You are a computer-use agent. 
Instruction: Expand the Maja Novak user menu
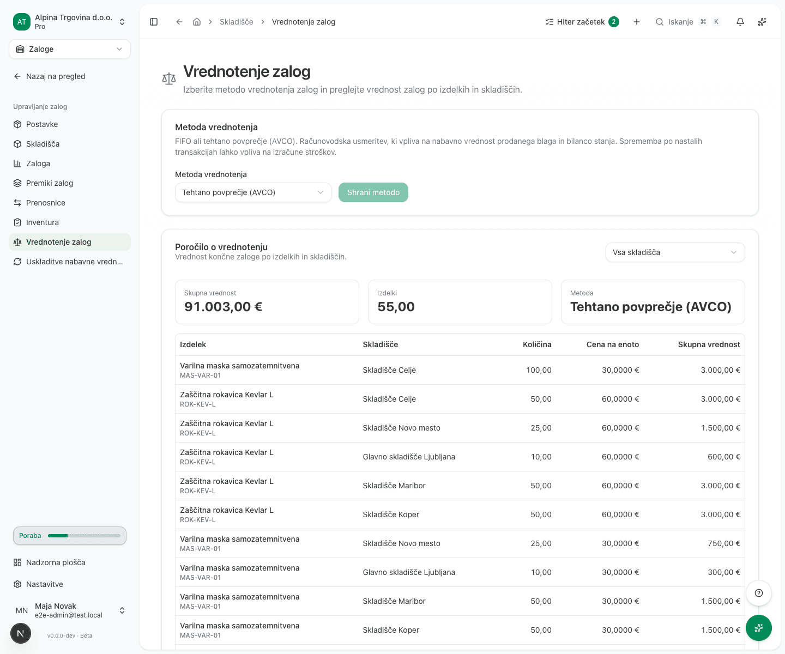[70, 610]
